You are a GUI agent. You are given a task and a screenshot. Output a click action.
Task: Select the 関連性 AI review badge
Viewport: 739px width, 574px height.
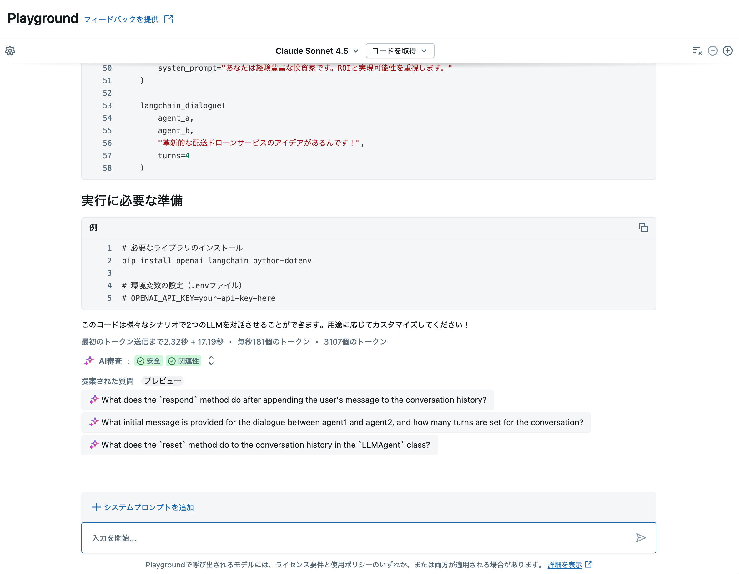click(x=183, y=361)
